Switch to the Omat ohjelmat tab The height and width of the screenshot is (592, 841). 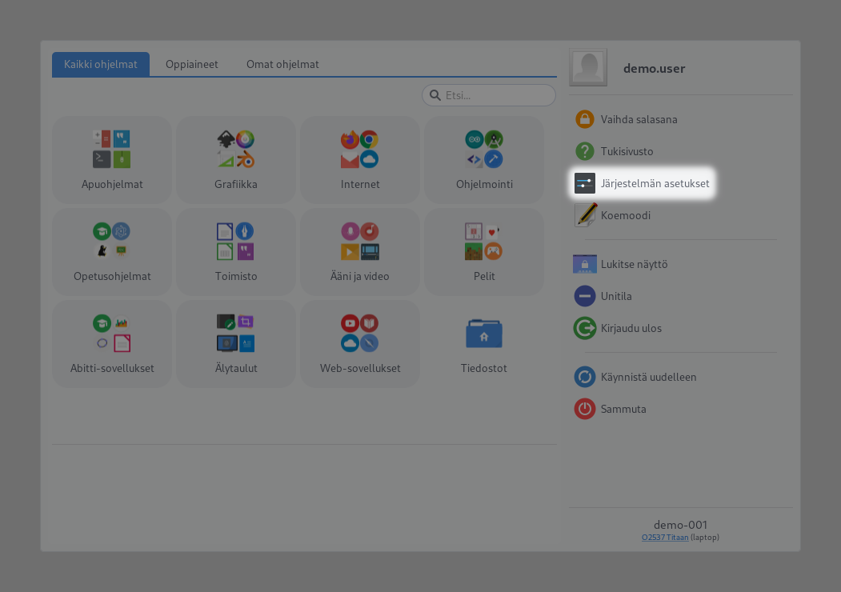click(282, 65)
